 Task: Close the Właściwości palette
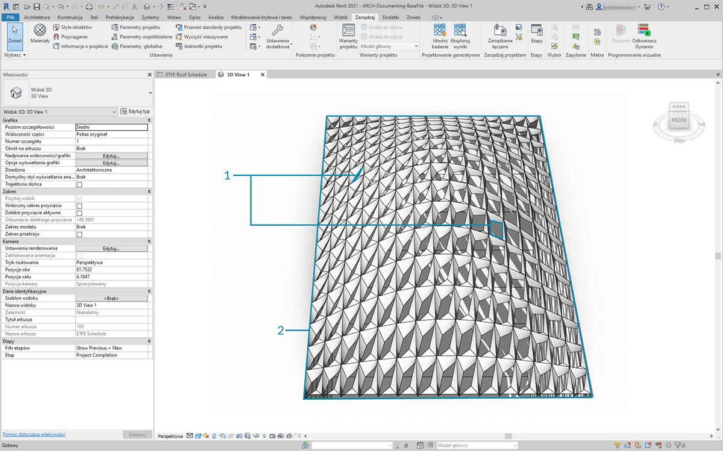[x=150, y=75]
